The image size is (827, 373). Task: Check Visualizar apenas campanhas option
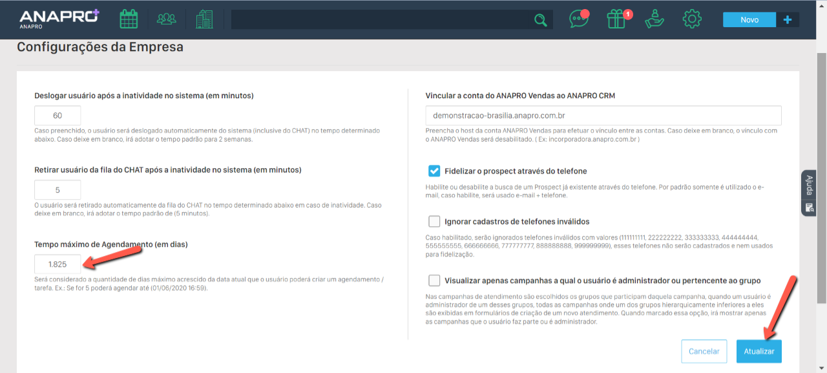point(434,281)
